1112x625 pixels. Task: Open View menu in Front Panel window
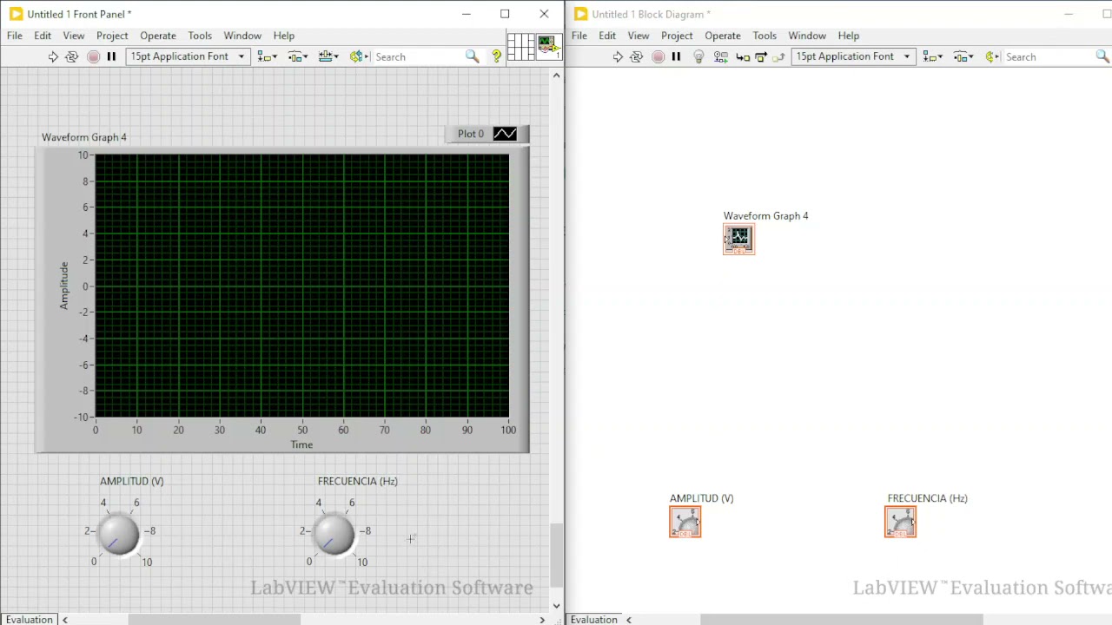coord(74,36)
